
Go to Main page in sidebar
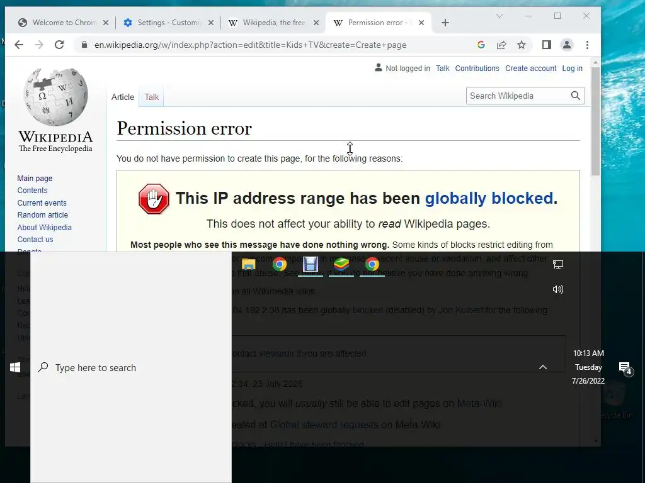click(x=35, y=178)
